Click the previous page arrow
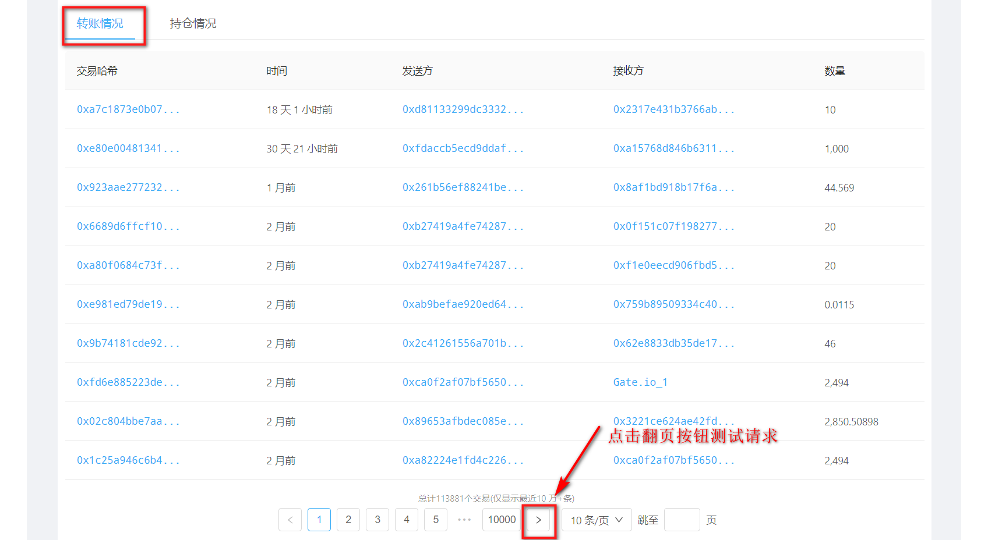 (x=290, y=520)
